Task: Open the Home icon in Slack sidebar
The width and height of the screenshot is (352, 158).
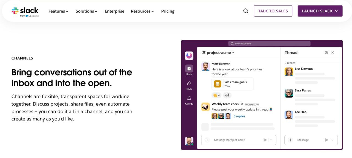Action: click(x=189, y=68)
